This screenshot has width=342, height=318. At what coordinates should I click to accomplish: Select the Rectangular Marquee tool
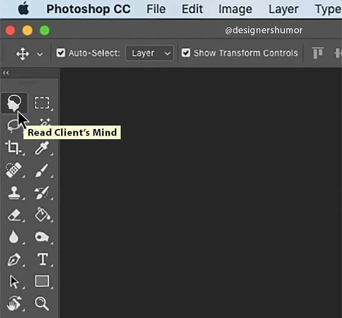click(x=42, y=103)
